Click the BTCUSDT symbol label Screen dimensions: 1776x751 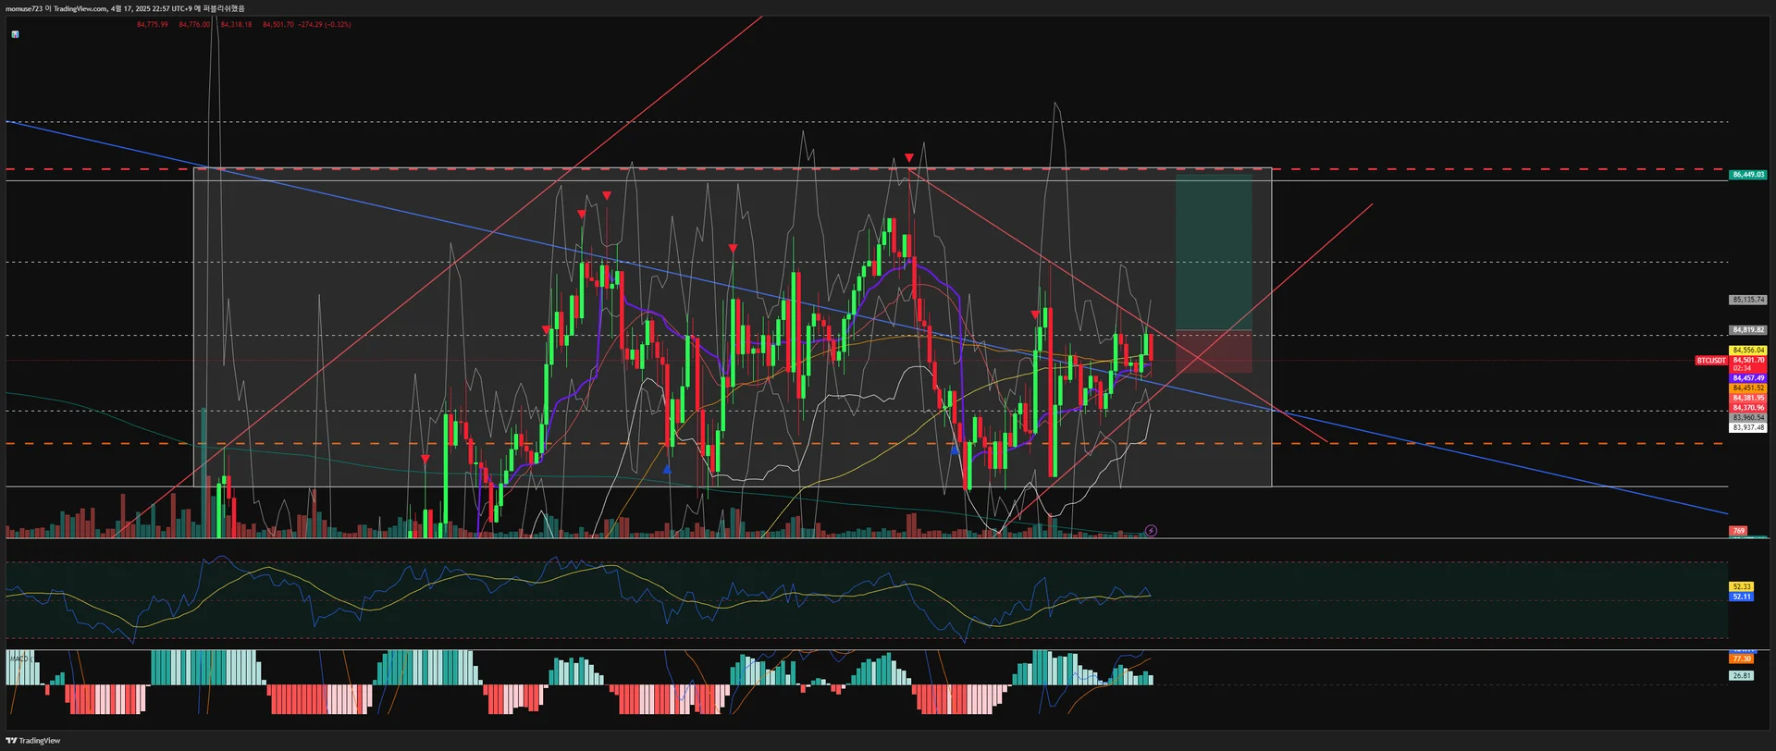click(1711, 361)
